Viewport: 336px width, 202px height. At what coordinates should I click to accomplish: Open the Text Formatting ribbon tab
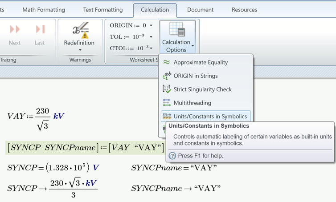tap(103, 10)
